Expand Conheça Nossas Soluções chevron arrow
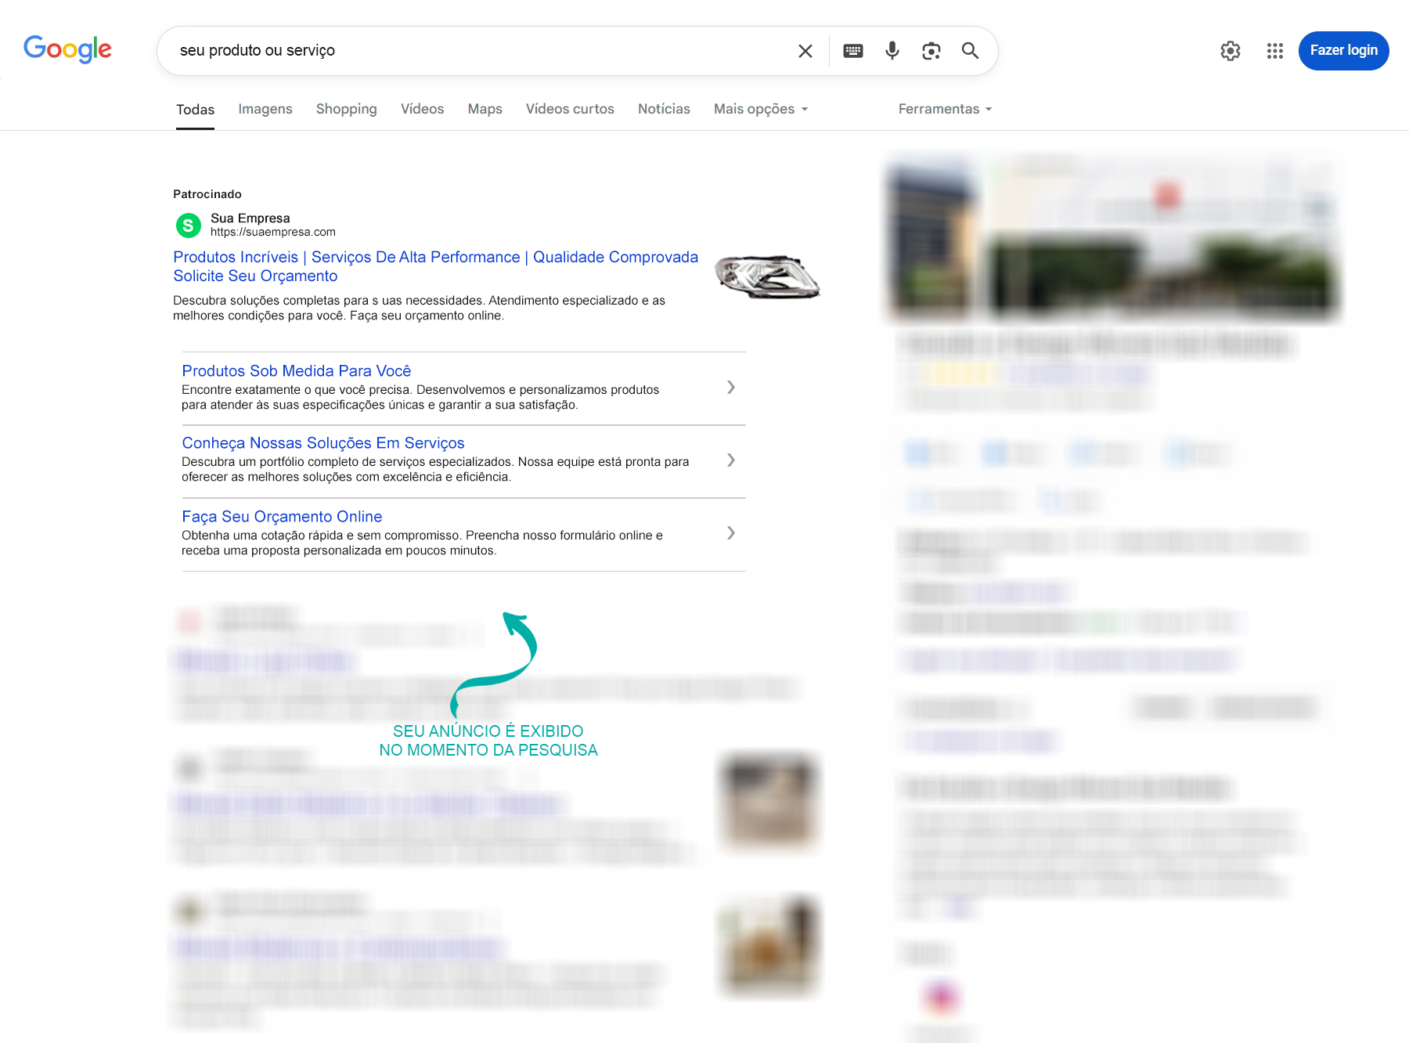The width and height of the screenshot is (1409, 1043). tap(730, 460)
